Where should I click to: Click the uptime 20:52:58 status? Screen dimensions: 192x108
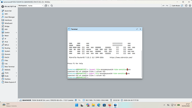(x=115, y=100)
